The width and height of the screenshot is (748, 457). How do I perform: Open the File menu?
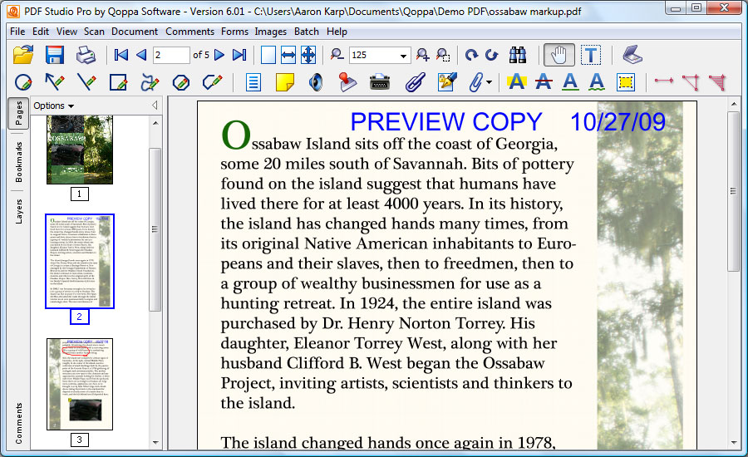pos(17,32)
